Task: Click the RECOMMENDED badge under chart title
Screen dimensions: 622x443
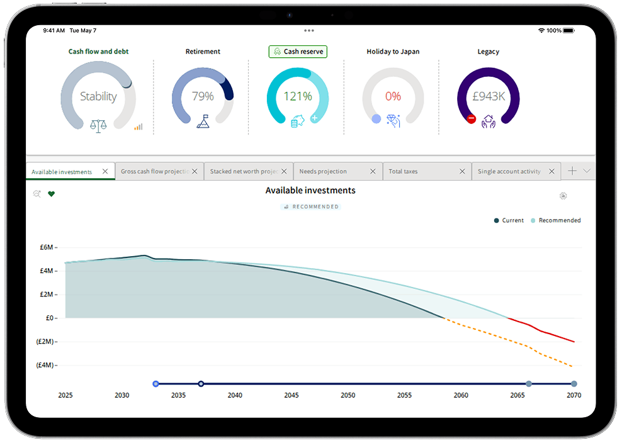Action: 310,206
